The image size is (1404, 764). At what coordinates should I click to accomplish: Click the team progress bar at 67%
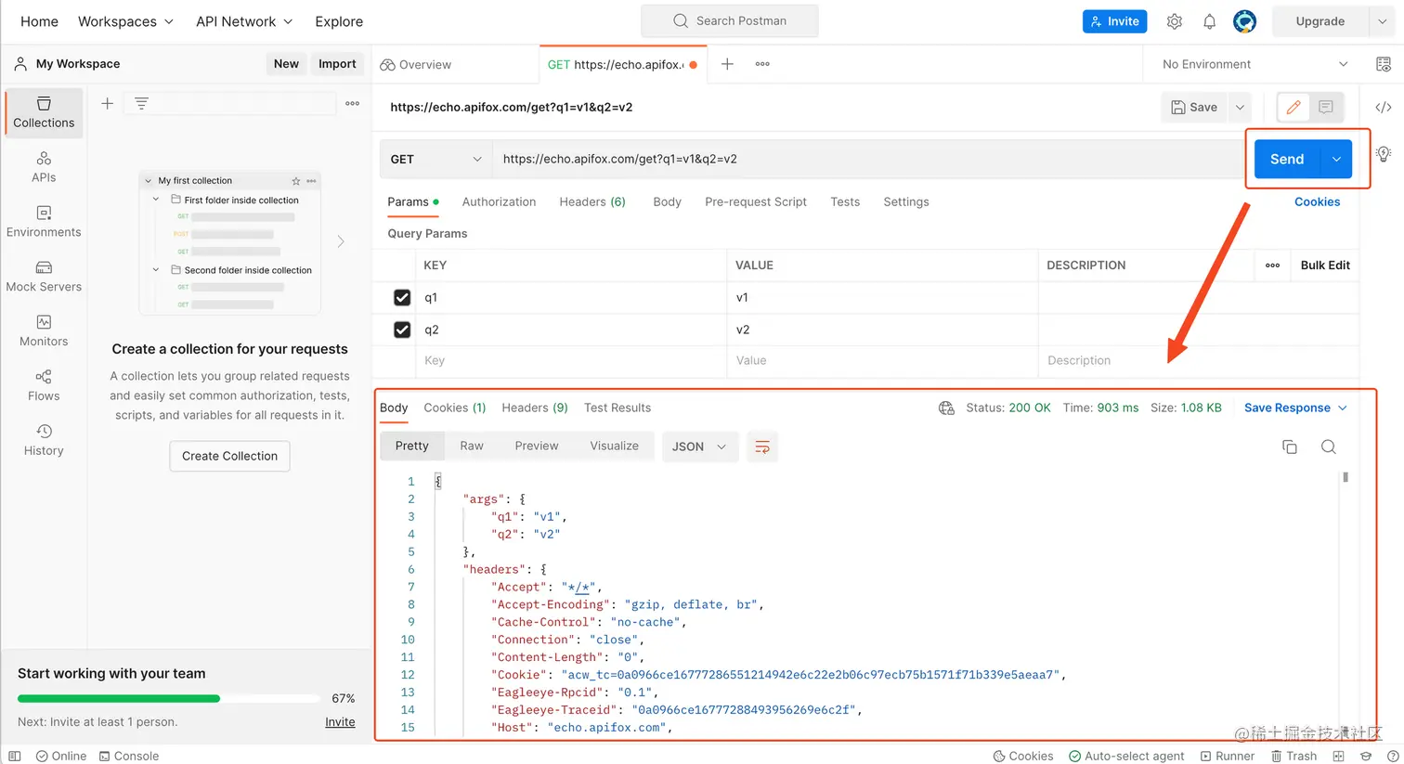(167, 698)
